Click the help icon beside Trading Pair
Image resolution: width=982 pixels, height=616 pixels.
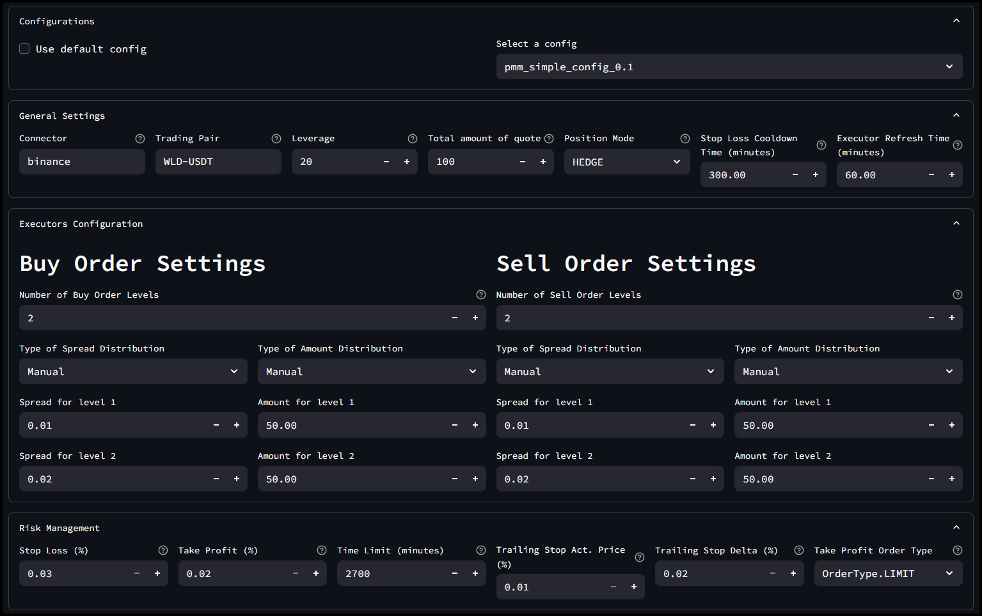(276, 139)
